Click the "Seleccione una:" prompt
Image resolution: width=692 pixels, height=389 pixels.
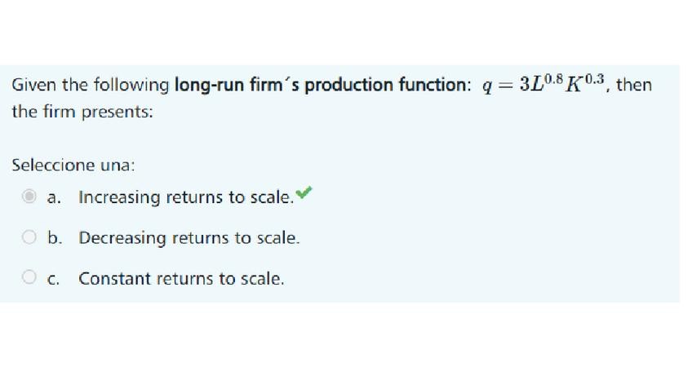73,164
